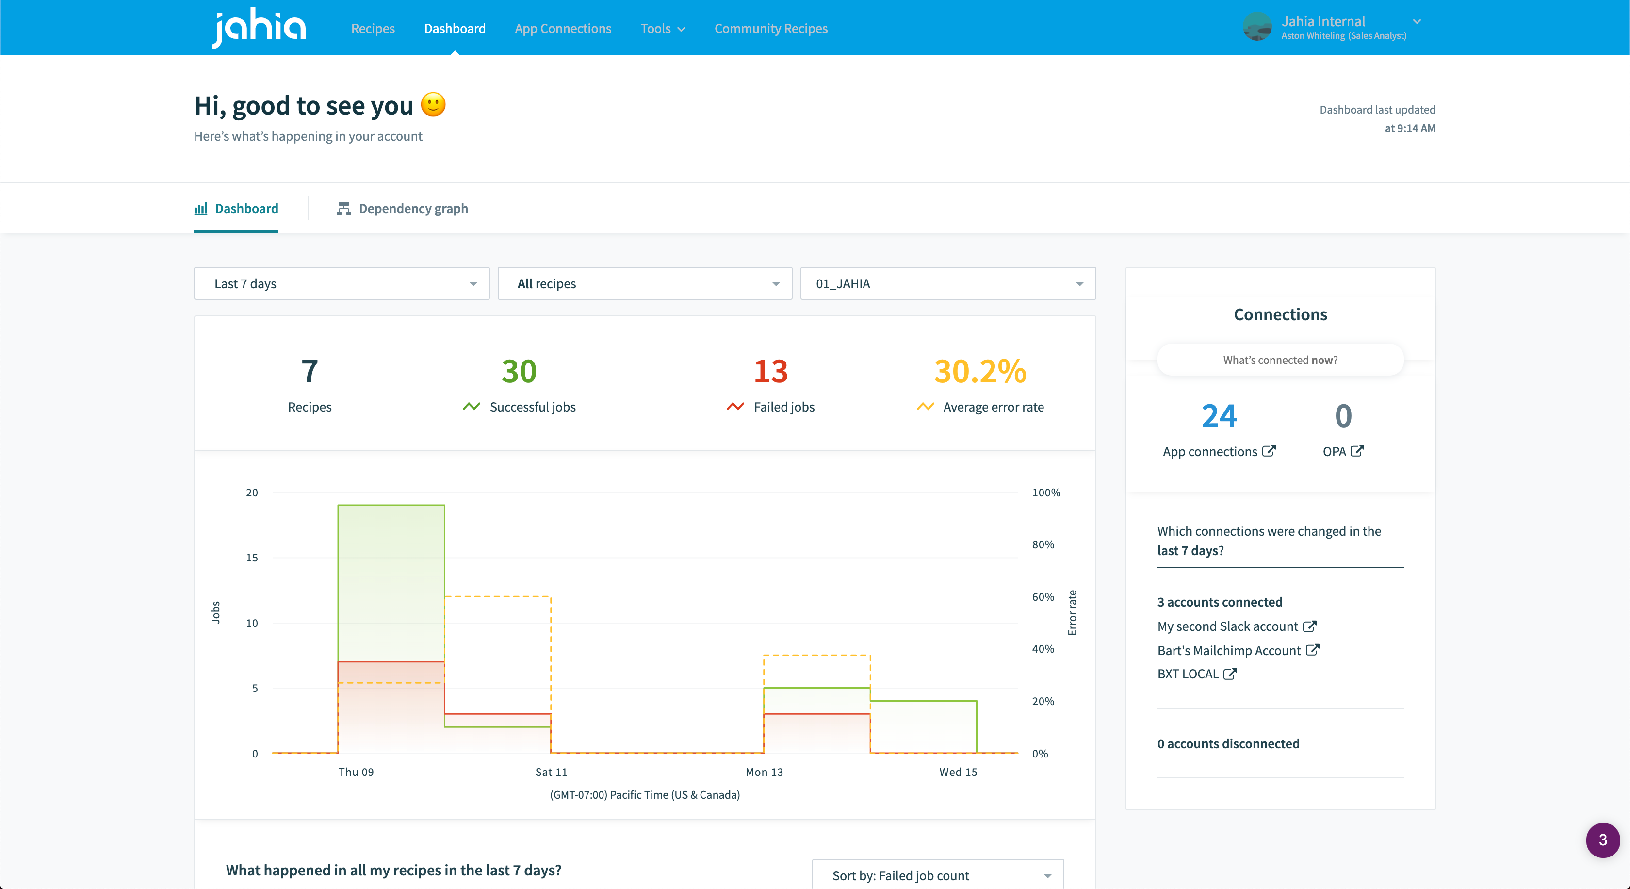The image size is (1630, 889).
Task: Open My second Slack account link icon
Action: pyautogui.click(x=1310, y=626)
